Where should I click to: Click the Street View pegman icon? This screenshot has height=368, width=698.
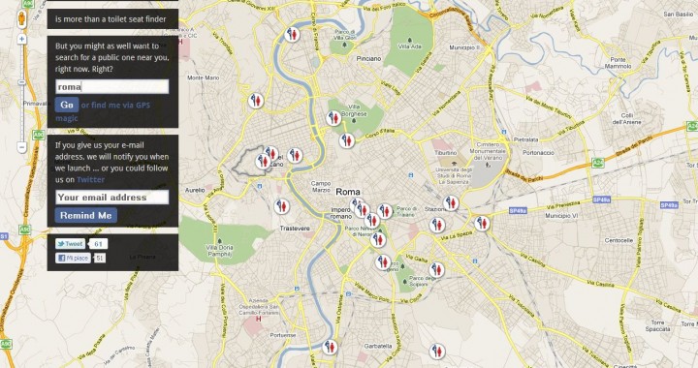click(21, 18)
